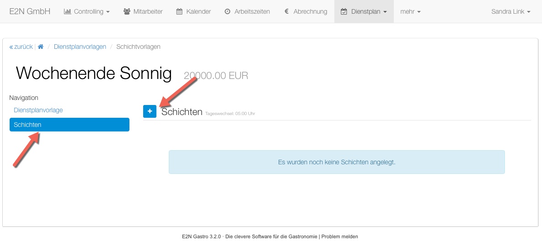This screenshot has height=241, width=542.
Task: Click the E2N GmbH brand link
Action: pos(30,11)
